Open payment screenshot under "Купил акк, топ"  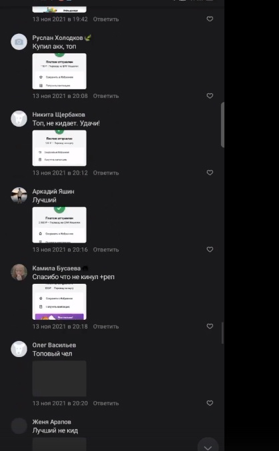[59, 71]
